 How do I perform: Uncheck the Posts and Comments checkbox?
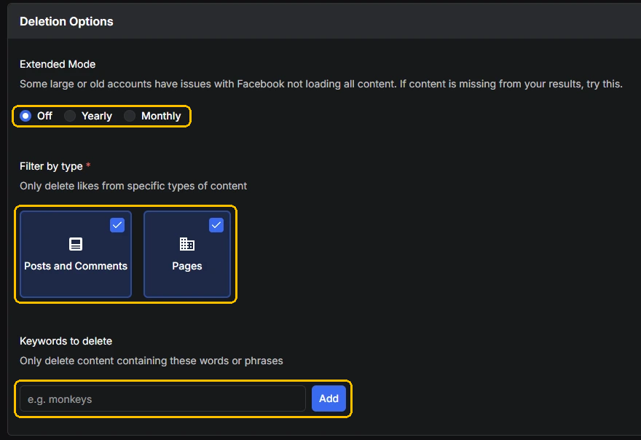[x=117, y=225]
